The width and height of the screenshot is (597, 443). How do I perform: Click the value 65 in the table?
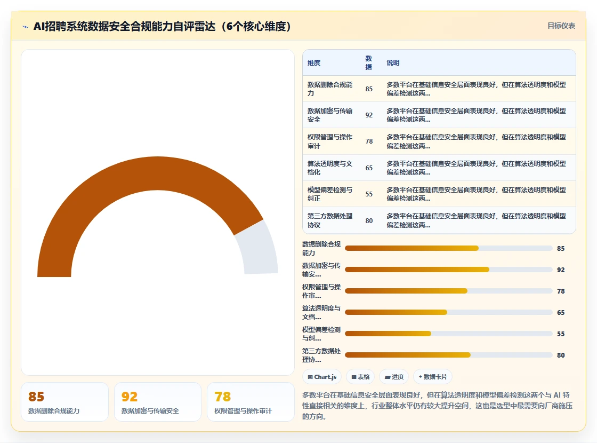point(369,168)
